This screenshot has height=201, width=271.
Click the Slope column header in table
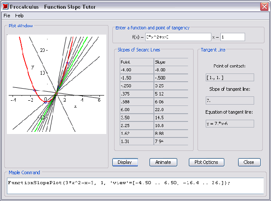[x=170, y=62]
